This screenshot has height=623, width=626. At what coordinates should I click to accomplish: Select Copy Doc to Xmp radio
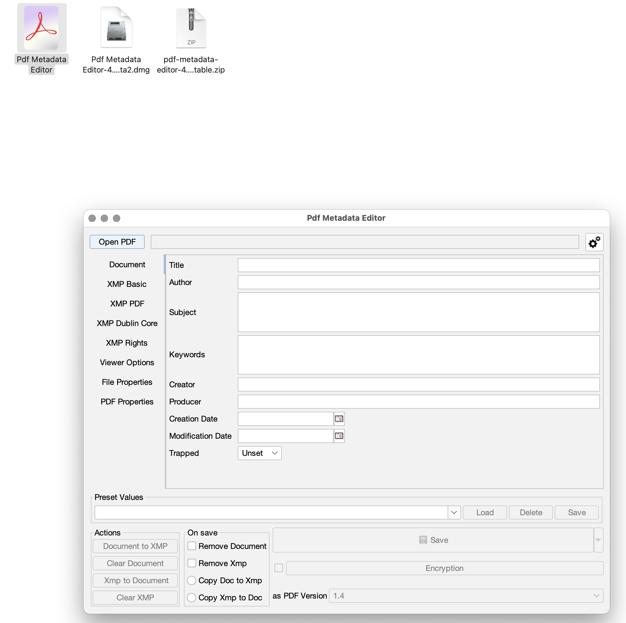click(x=192, y=580)
